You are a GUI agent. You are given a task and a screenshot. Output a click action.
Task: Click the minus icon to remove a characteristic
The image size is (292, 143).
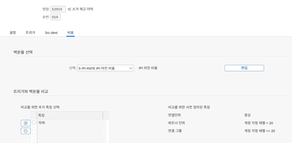(26, 131)
